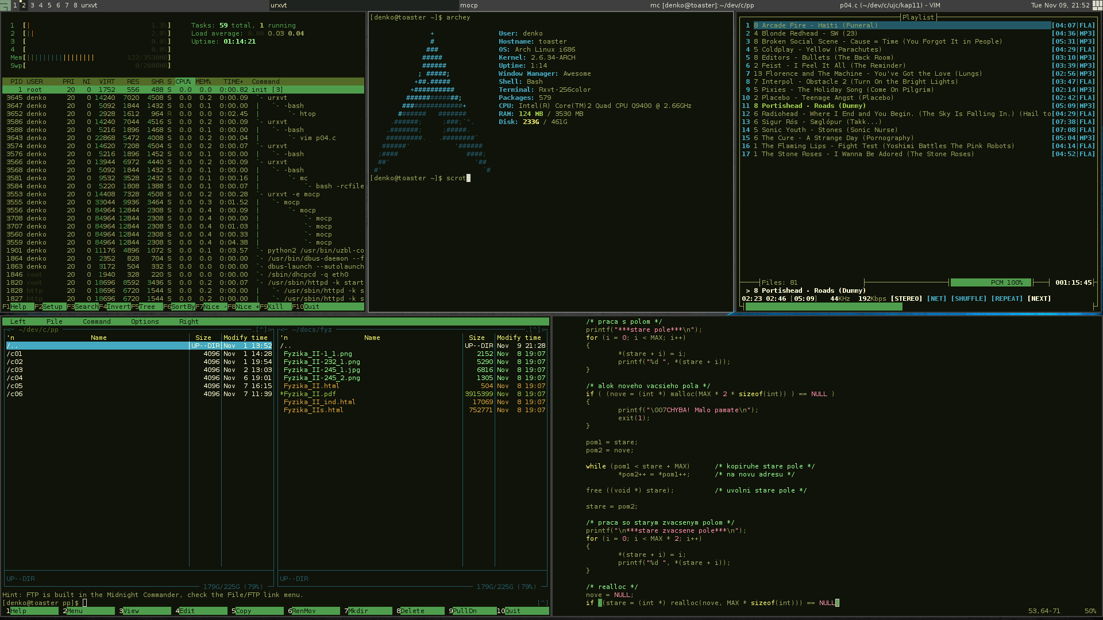This screenshot has height=620, width=1103.
Task: Click the 10Quit button in mc
Action: tap(523, 611)
